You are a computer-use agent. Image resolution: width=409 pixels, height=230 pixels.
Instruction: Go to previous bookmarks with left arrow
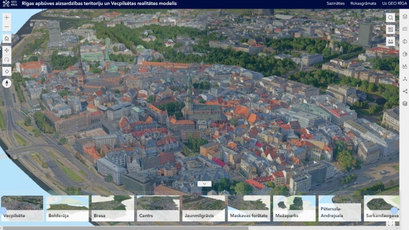click(3, 210)
